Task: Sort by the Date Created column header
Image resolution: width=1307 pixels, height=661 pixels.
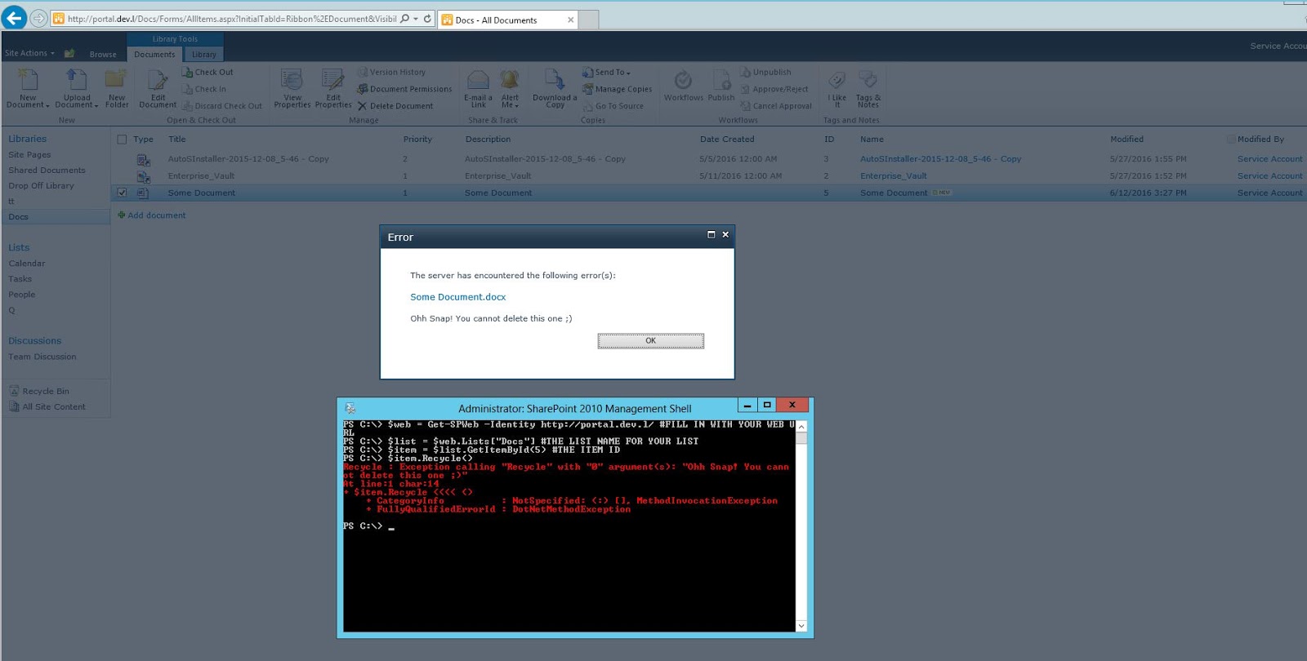Action: pyautogui.click(x=727, y=140)
